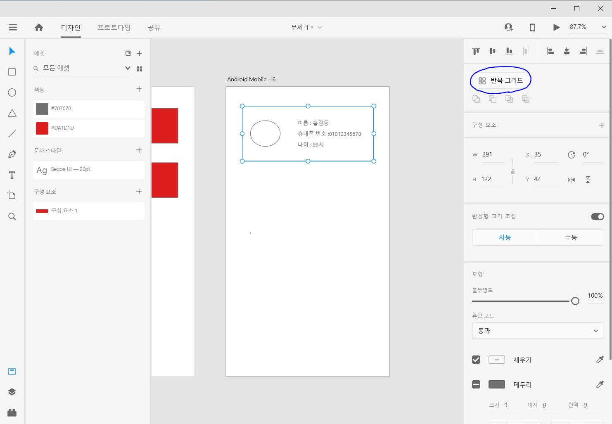Screen dimensions: 612x424
Task: Open the Libraries panel icon
Action: pyautogui.click(x=12, y=371)
